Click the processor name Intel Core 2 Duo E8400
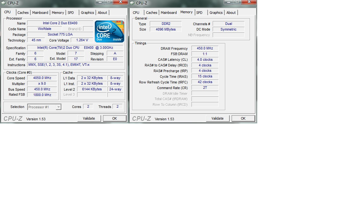This screenshot has height=204, width=364. [60, 23]
